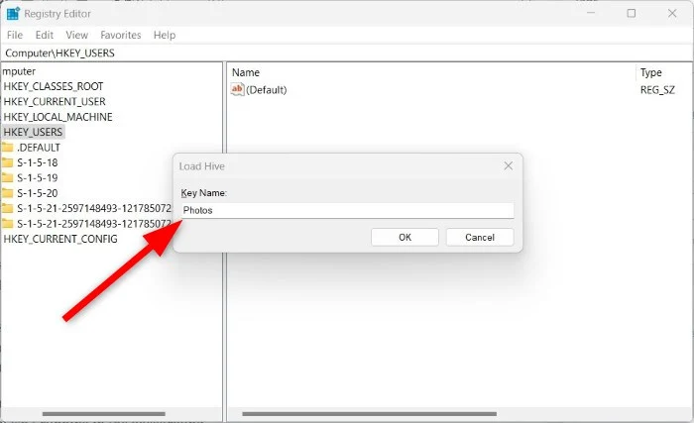Select HKEY_CLASSES_ROOT in the tree
Image resolution: width=694 pixels, height=423 pixels.
click(x=54, y=86)
